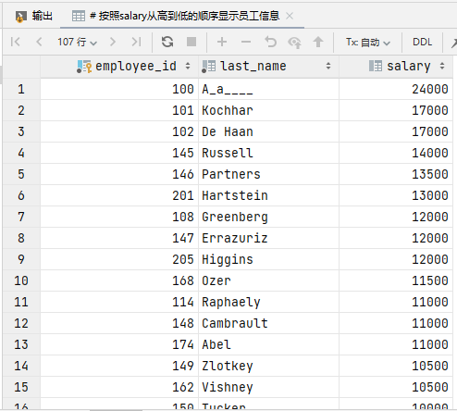
Task: Open the row count '107 行' dropdown
Action: click(x=78, y=42)
